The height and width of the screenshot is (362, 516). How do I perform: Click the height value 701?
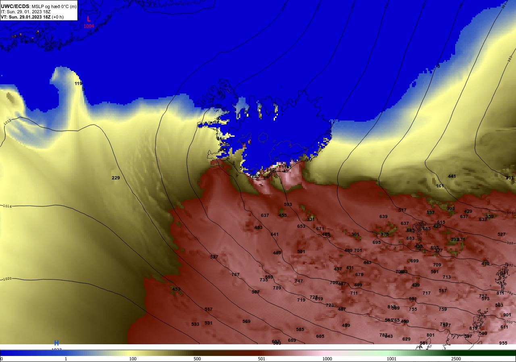coord(358,250)
